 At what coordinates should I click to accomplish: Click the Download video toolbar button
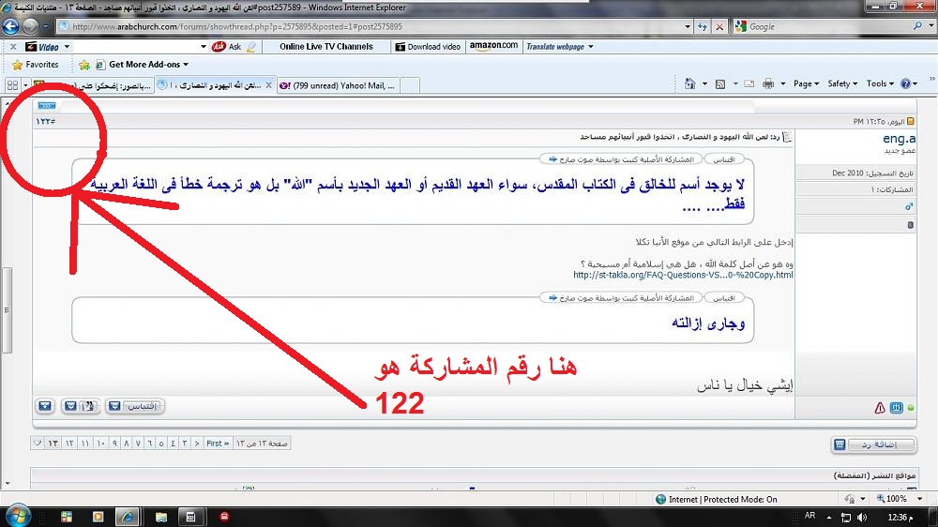point(428,46)
